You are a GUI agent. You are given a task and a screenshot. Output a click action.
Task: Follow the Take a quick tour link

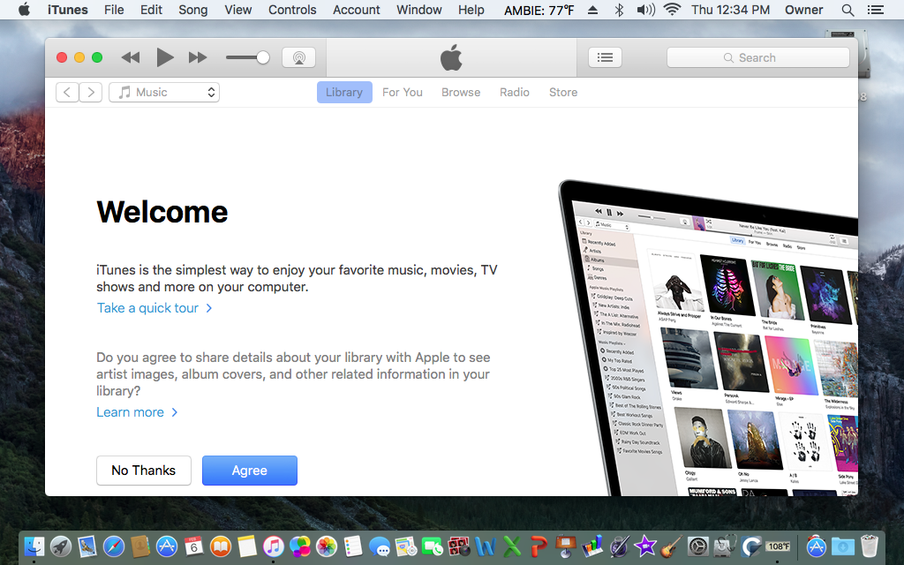tap(154, 308)
